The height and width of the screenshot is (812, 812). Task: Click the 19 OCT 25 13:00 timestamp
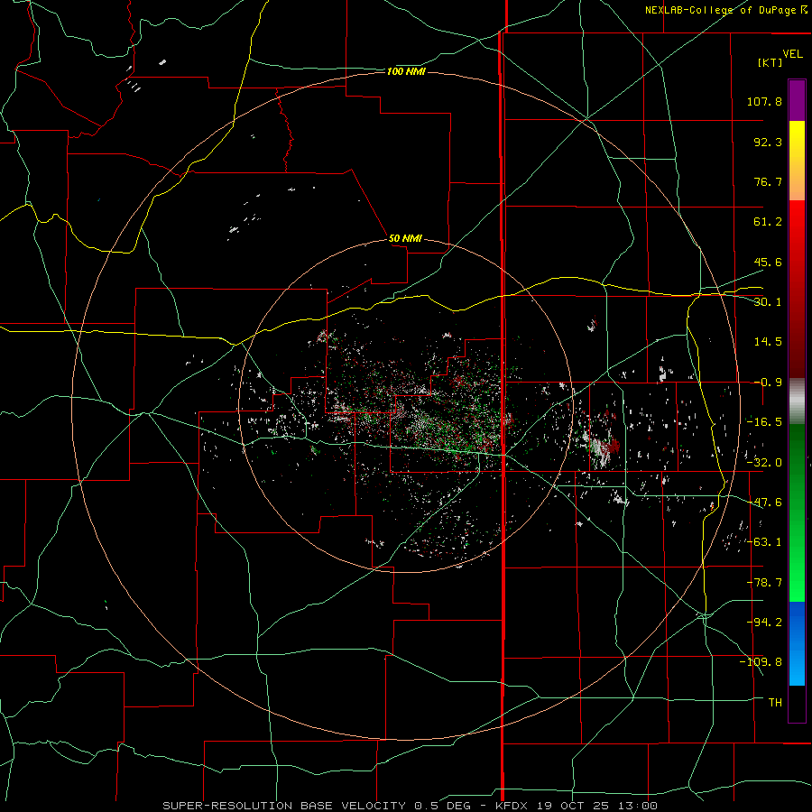point(597,806)
